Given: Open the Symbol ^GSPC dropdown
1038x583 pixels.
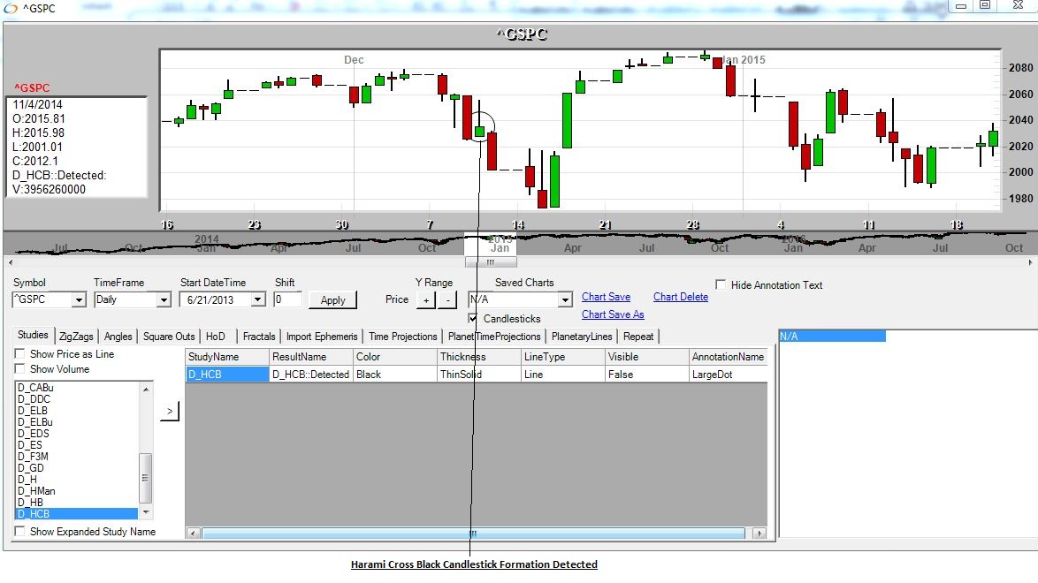Looking at the screenshot, I should click(79, 300).
